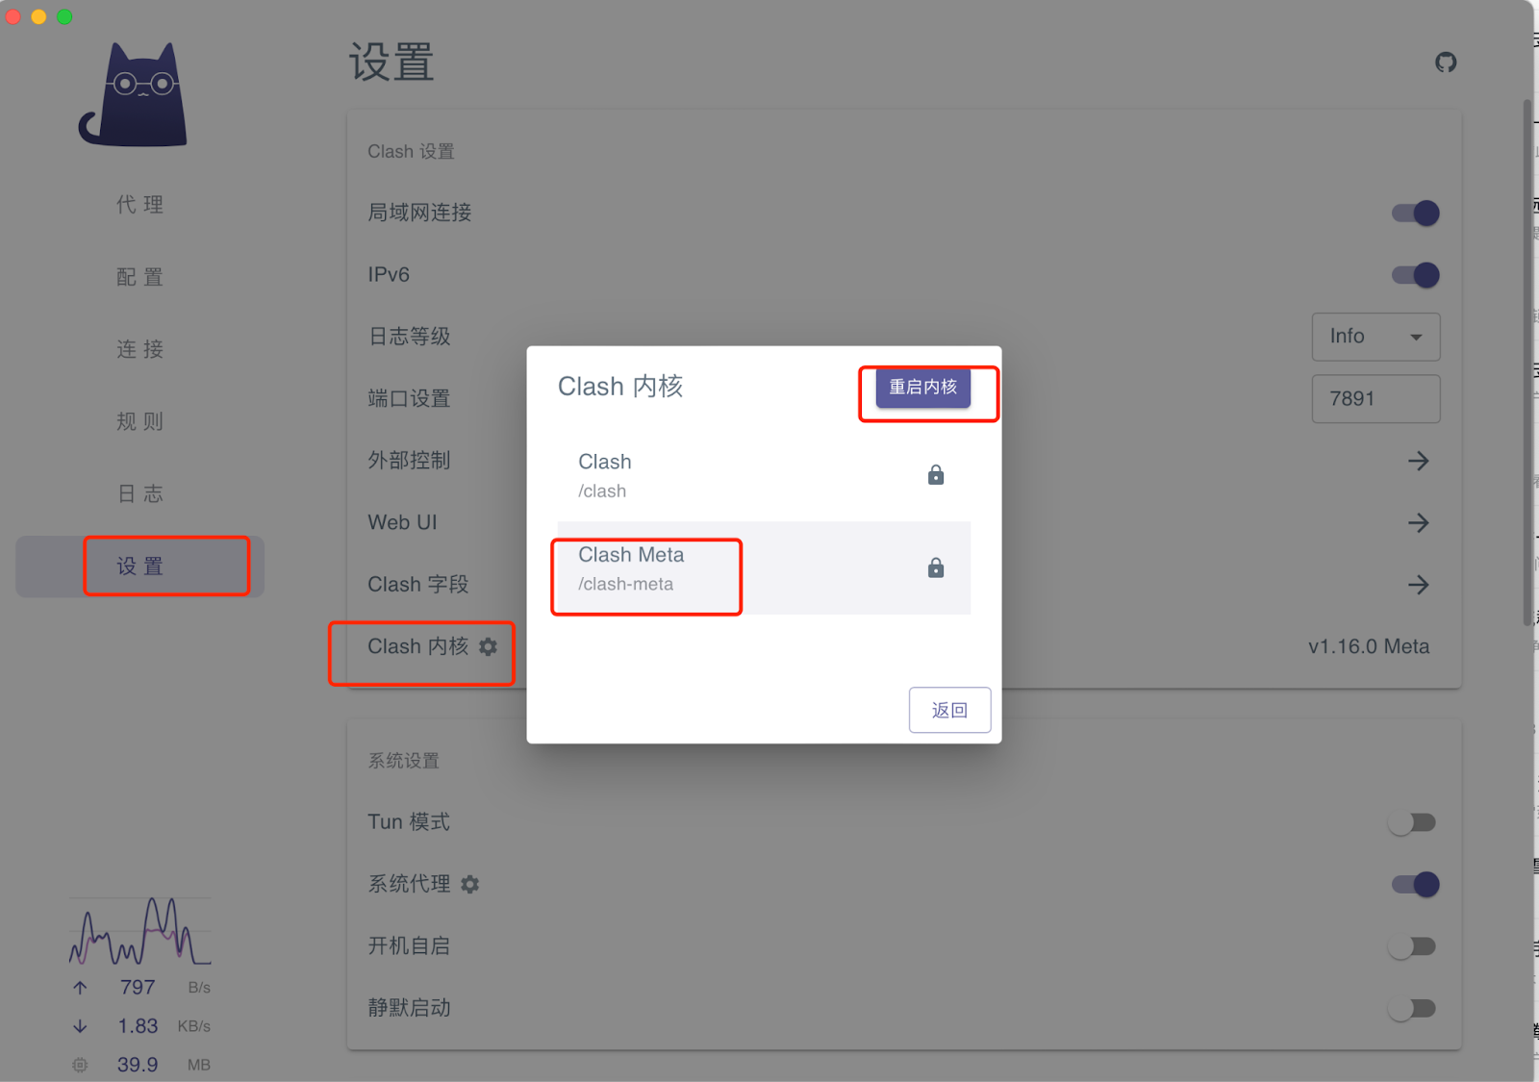Go to 连接 in the sidebar
Image resolution: width=1539 pixels, height=1082 pixels.
coord(140,349)
